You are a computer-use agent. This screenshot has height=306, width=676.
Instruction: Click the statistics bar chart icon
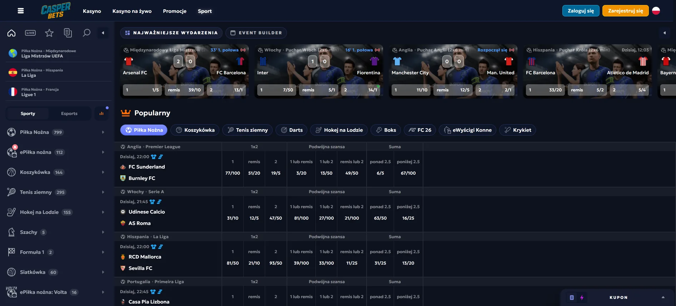pyautogui.click(x=101, y=114)
